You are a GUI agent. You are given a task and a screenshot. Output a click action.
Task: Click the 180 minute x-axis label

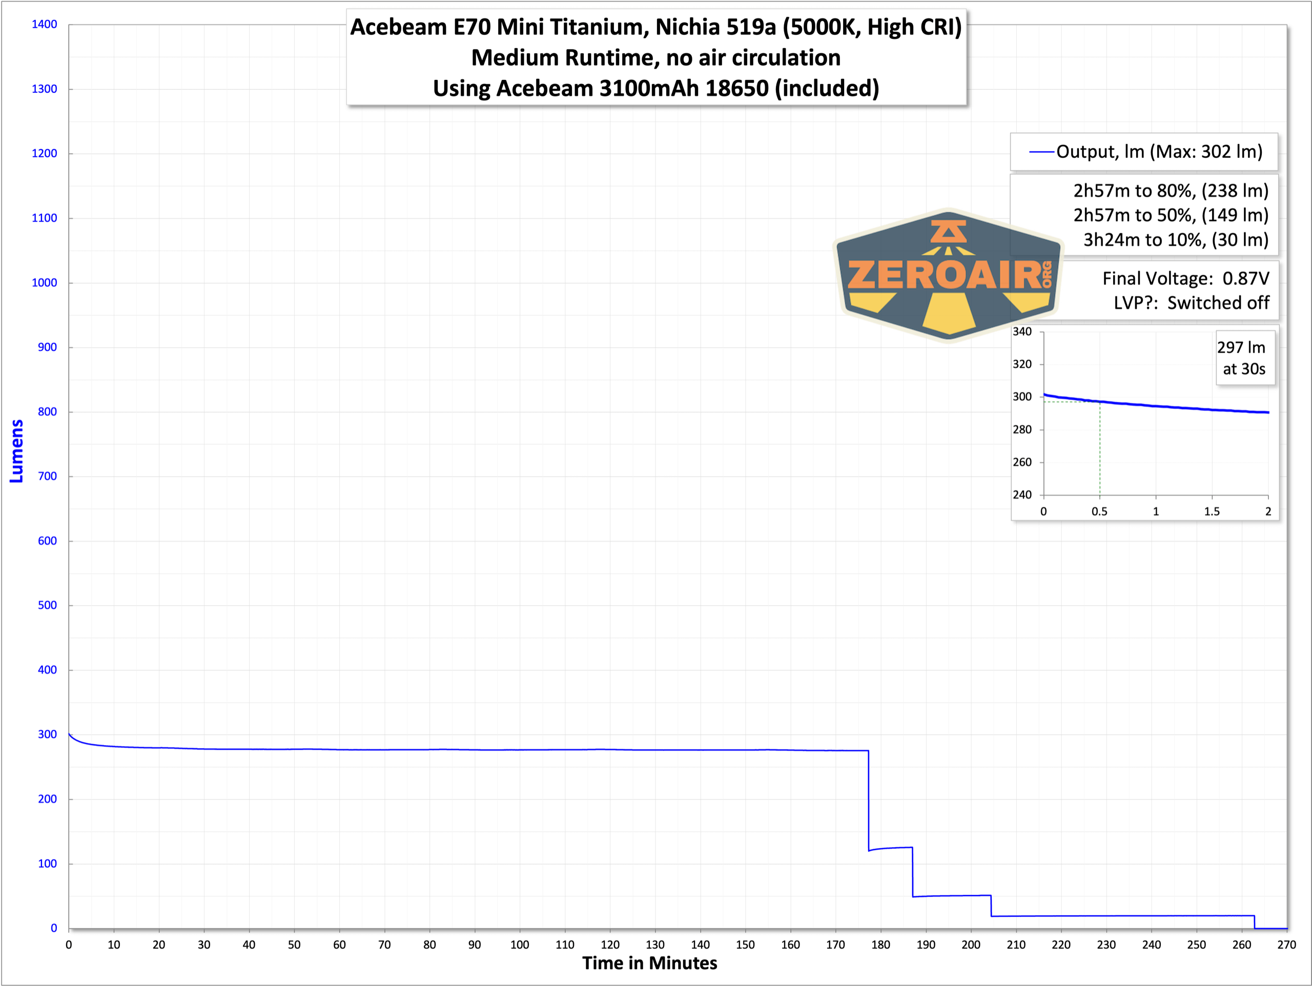click(880, 944)
